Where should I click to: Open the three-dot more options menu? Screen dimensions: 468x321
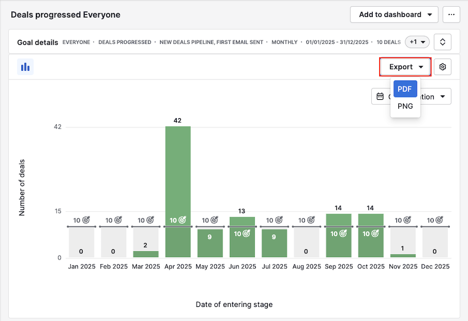[451, 15]
